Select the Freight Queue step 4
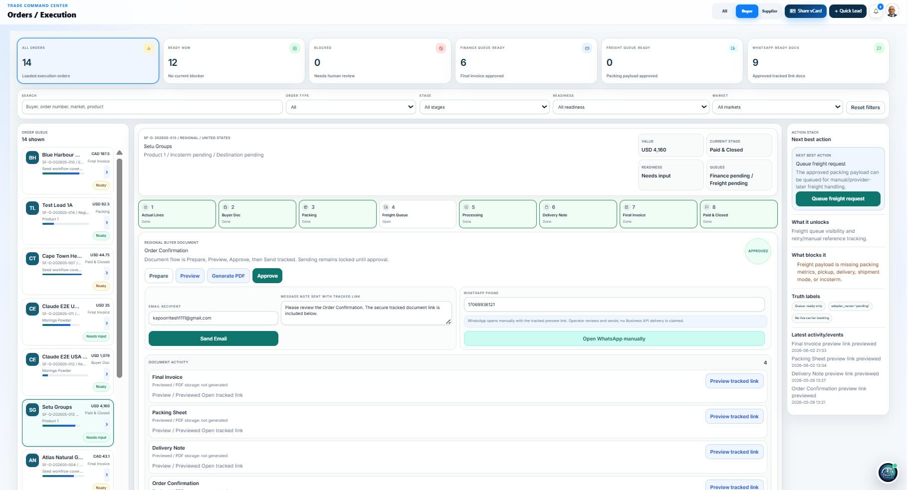Image resolution: width=908 pixels, height=490 pixels. tap(418, 214)
